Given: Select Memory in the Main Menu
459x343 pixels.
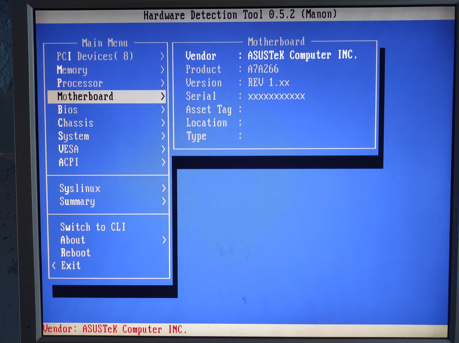Looking at the screenshot, I should coord(72,70).
